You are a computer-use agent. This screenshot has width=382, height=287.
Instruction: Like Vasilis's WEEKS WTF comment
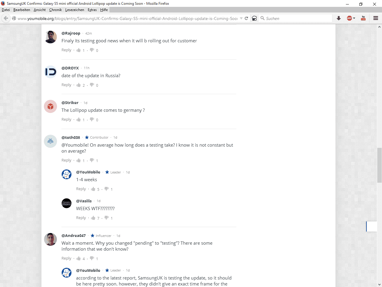pos(93,218)
